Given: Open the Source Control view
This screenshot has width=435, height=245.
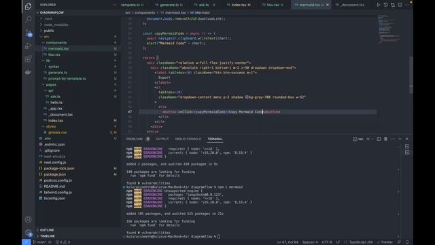Looking at the screenshot, I should [28, 33].
